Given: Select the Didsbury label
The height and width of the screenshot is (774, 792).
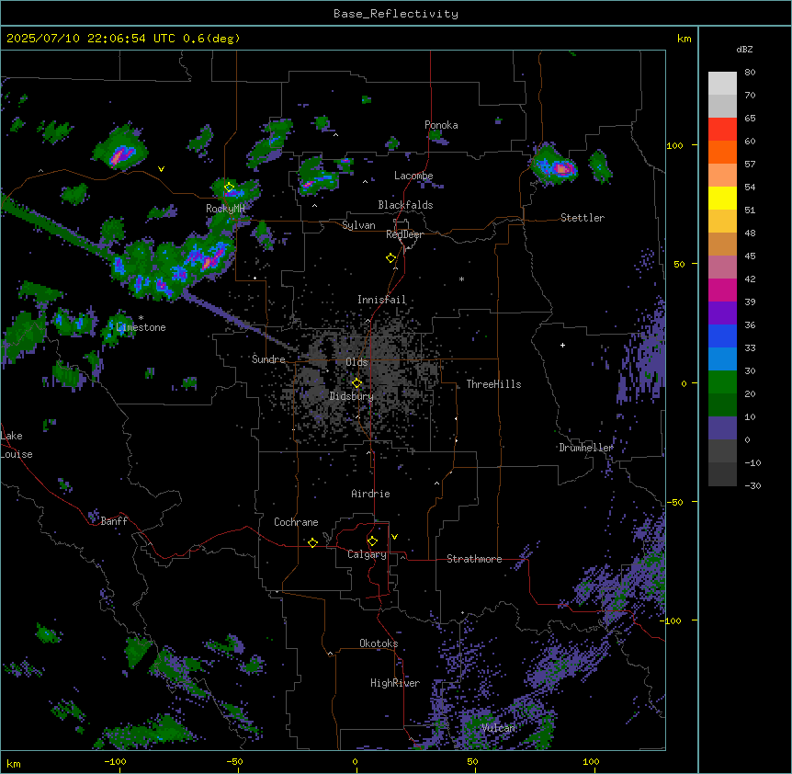Looking at the screenshot, I should tap(352, 396).
